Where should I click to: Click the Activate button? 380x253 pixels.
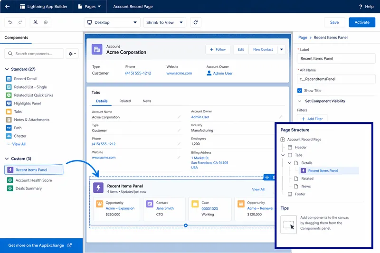pos(362,22)
